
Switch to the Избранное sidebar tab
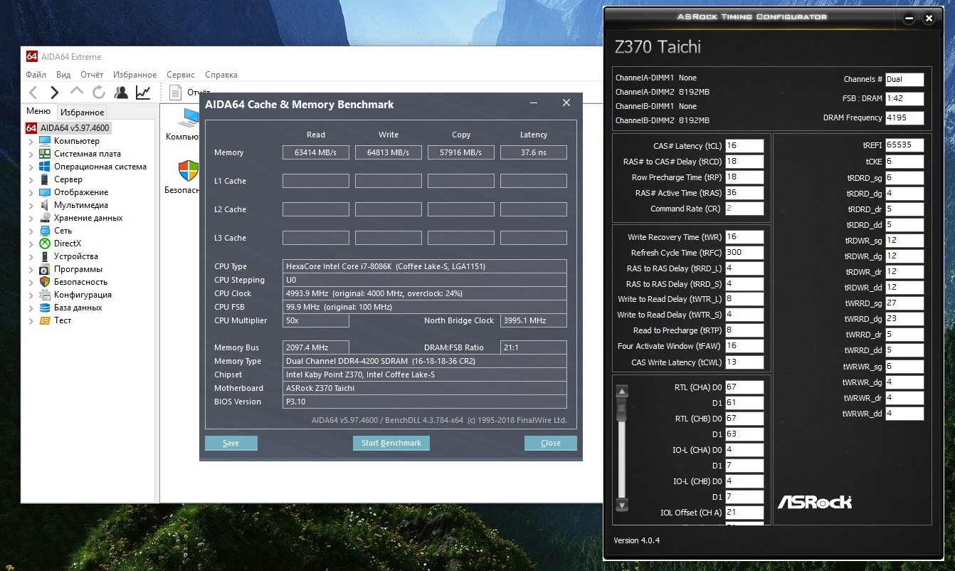coord(82,112)
